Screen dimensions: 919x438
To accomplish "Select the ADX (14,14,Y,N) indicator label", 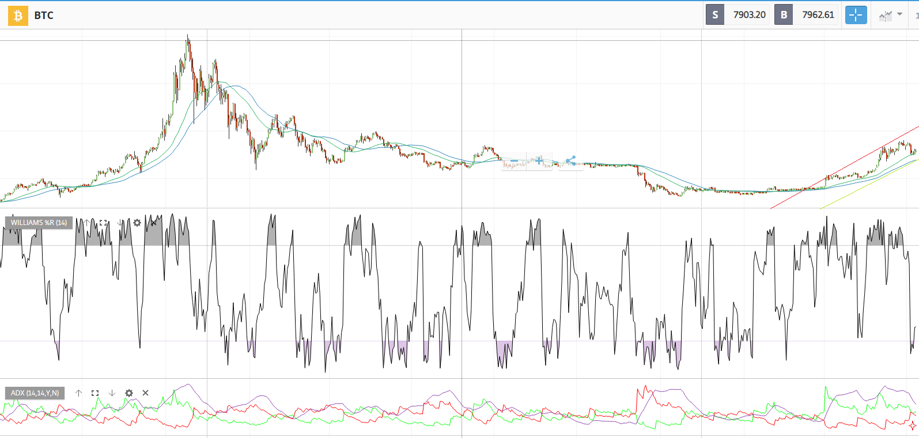I will (x=35, y=393).
